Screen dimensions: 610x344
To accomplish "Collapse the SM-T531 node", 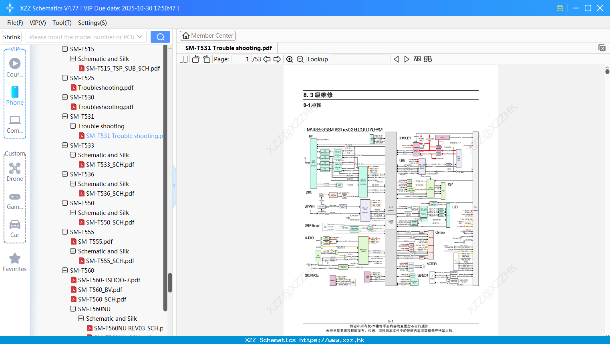I will pos(65,116).
